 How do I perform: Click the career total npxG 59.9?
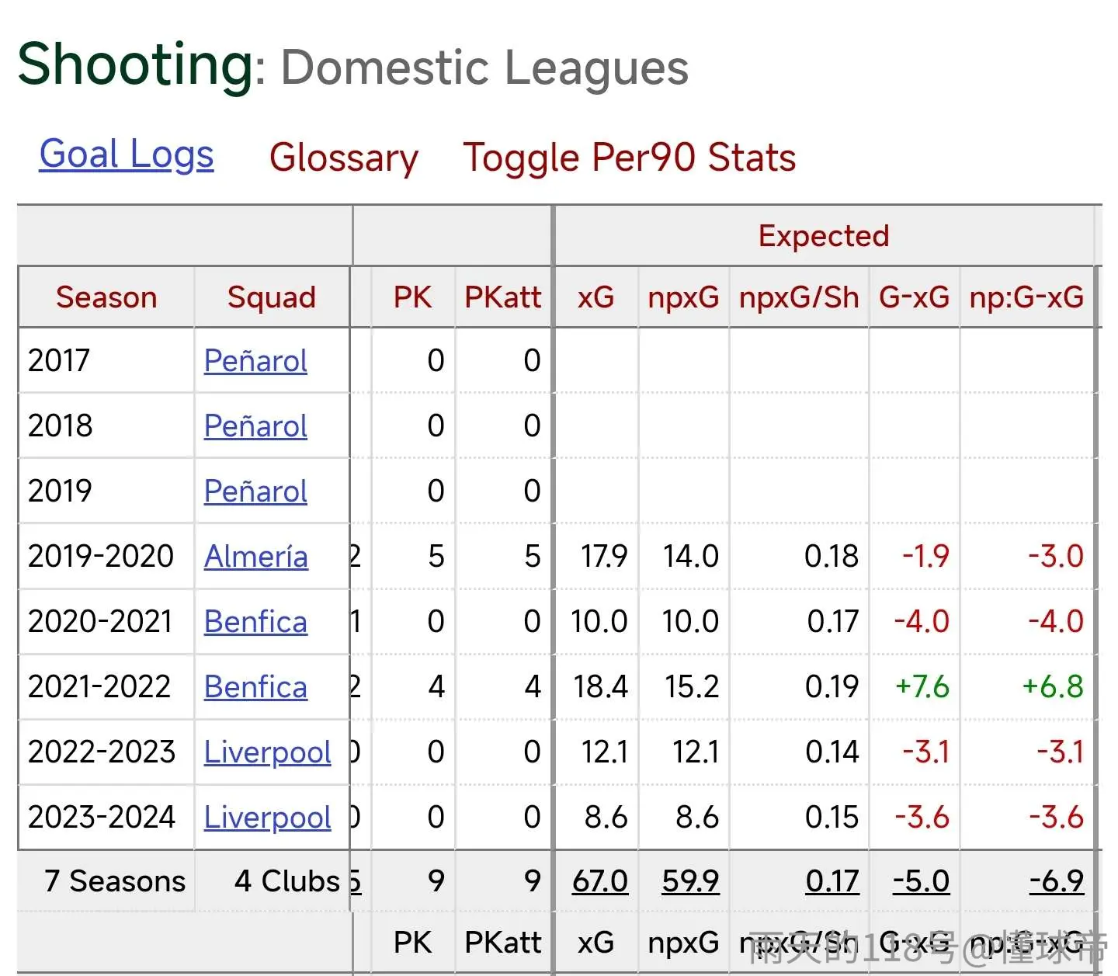tap(690, 881)
